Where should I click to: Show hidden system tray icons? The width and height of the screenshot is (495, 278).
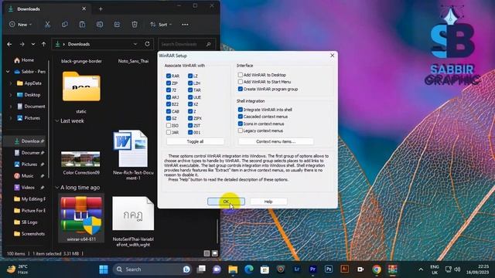coord(421,270)
